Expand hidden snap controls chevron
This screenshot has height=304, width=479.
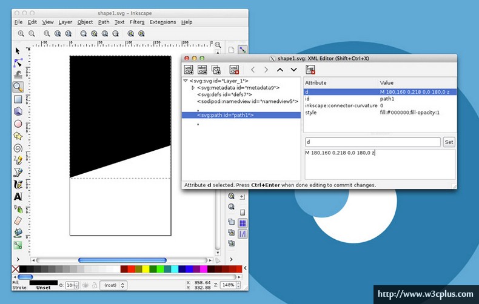[231, 259]
